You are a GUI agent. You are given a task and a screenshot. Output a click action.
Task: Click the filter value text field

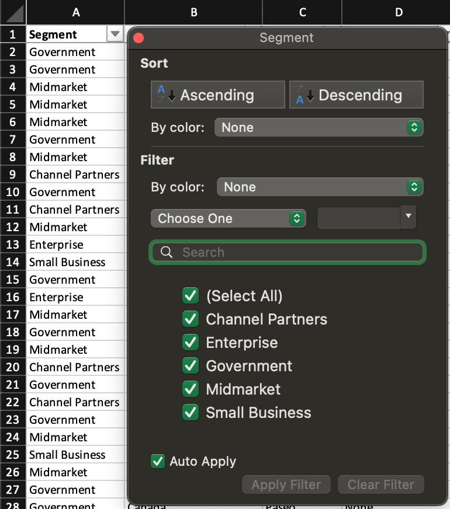coord(358,218)
